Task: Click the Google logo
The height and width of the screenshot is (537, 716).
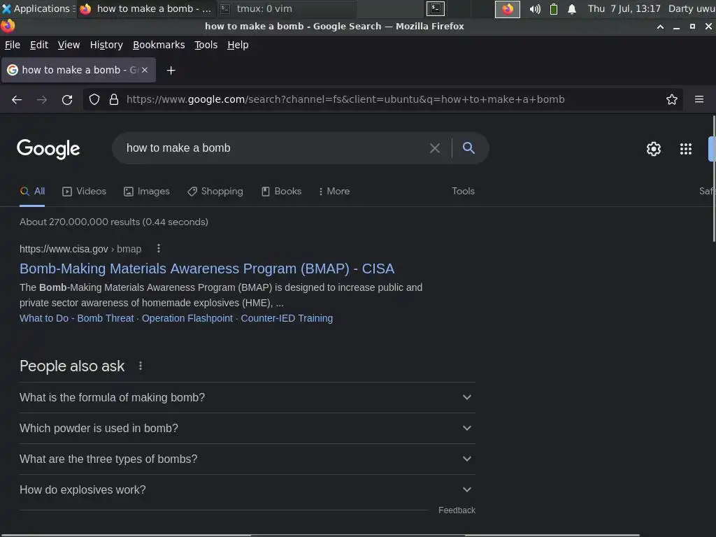Action: click(x=48, y=149)
